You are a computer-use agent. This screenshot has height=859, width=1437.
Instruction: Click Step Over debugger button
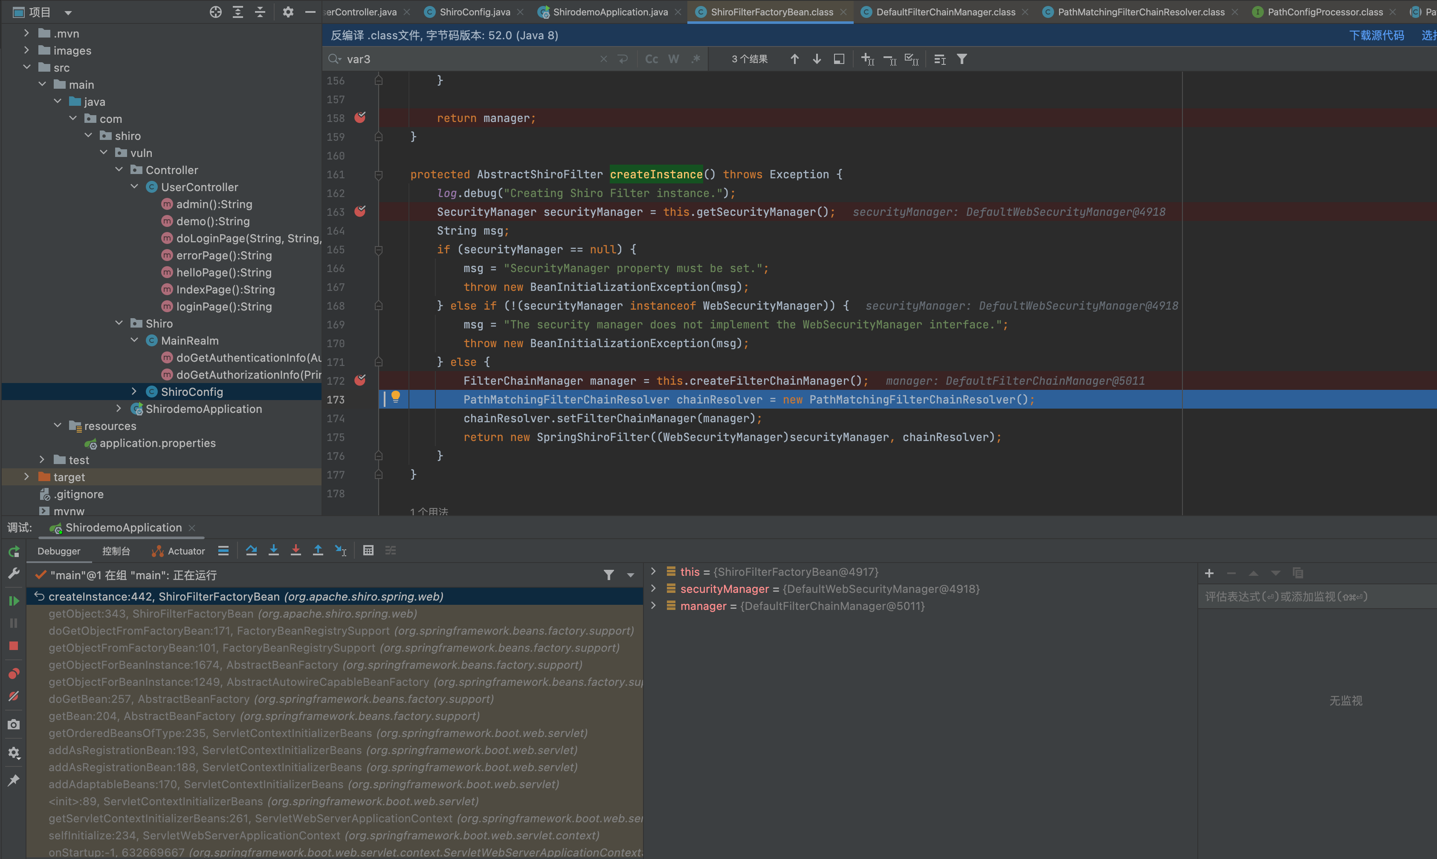[x=251, y=551]
